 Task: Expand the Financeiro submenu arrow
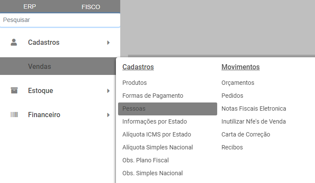(x=109, y=115)
